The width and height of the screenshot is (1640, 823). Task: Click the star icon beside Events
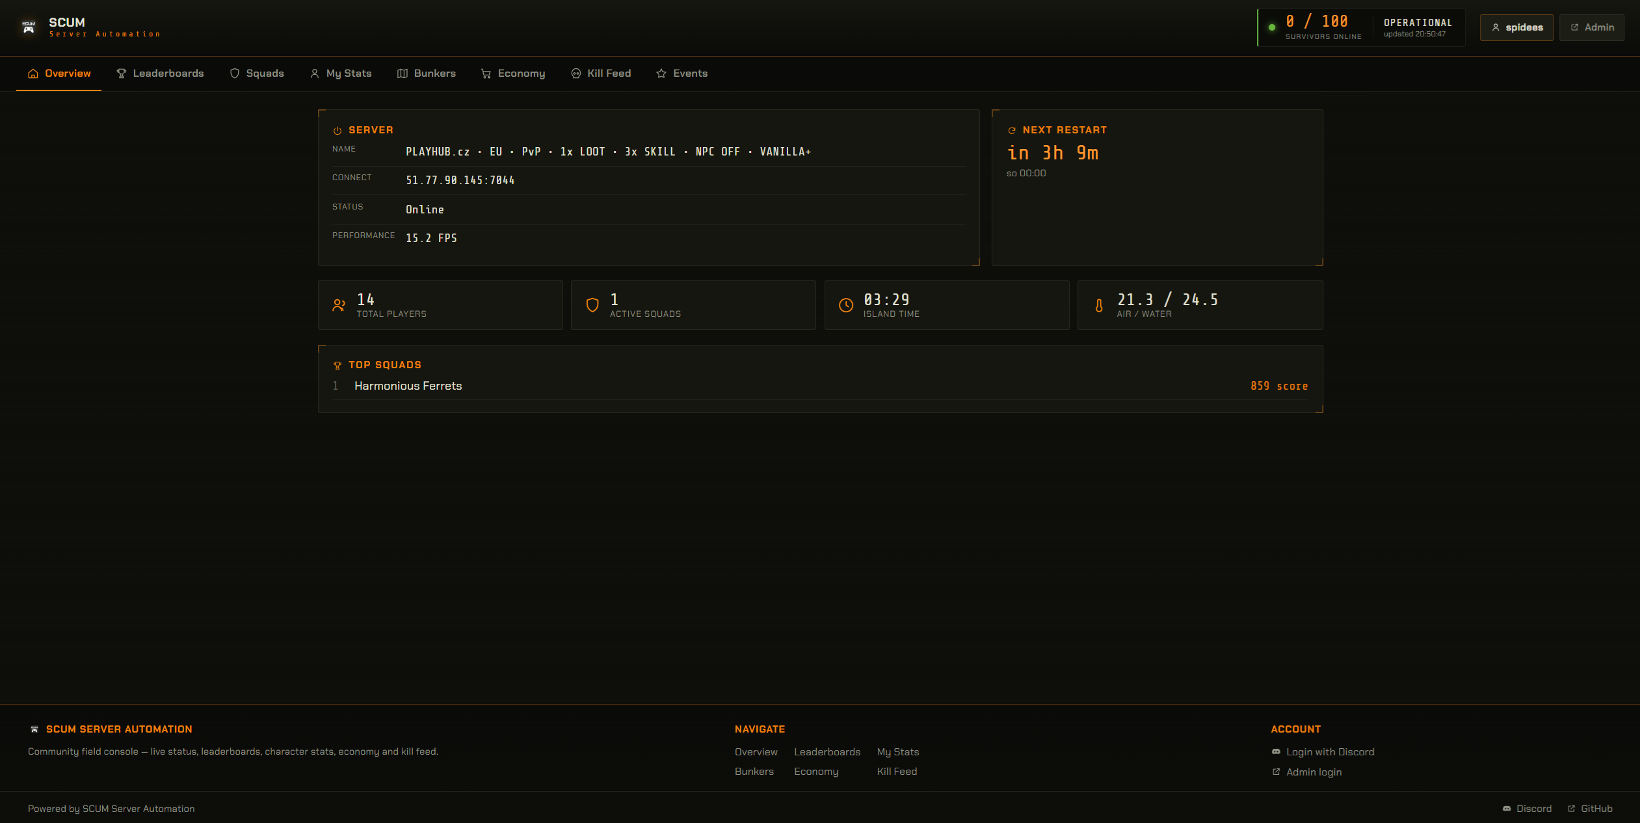tap(661, 74)
